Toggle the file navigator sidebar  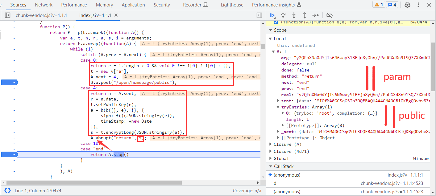[x=7, y=15]
